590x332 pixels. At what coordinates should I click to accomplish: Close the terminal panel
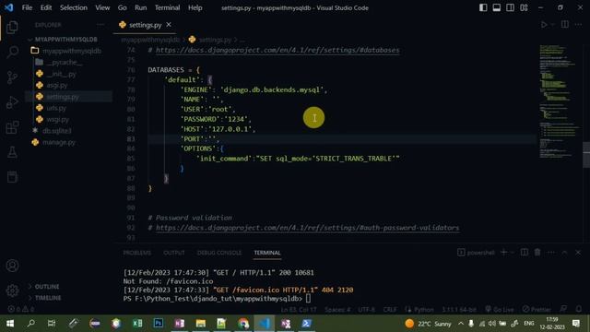pyautogui.click(x=578, y=253)
